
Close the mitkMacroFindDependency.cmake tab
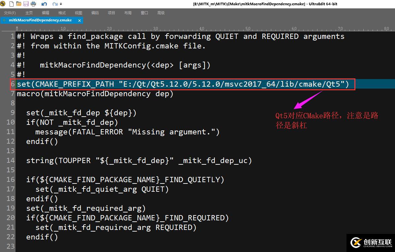tap(79, 20)
